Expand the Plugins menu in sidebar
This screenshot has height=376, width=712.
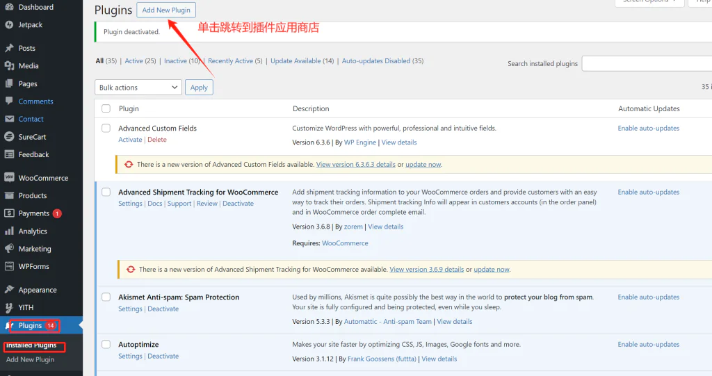[x=30, y=325]
